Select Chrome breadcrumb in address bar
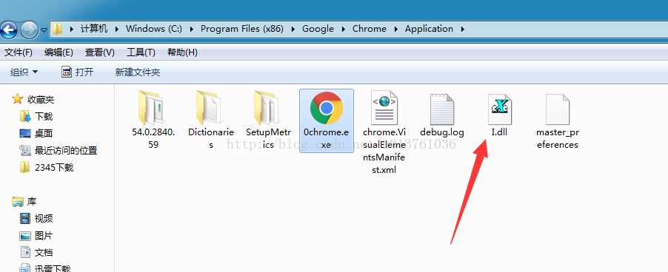668x272 pixels. pos(370,29)
